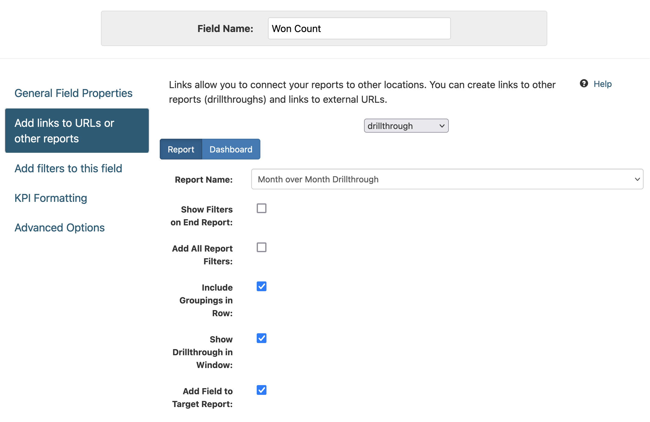Open KPI Formatting section
650x422 pixels.
point(51,198)
